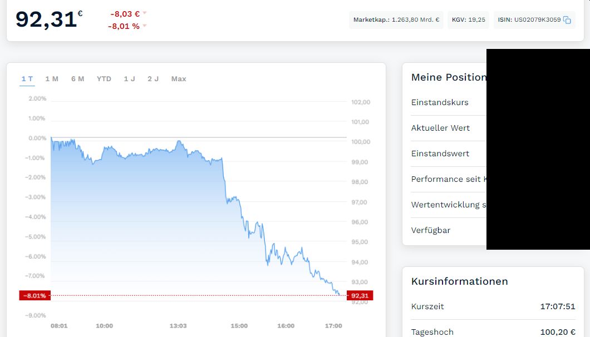Screen dimensions: 590x337
Task: Click the red arrow beside -8,03 €
Action: point(145,13)
